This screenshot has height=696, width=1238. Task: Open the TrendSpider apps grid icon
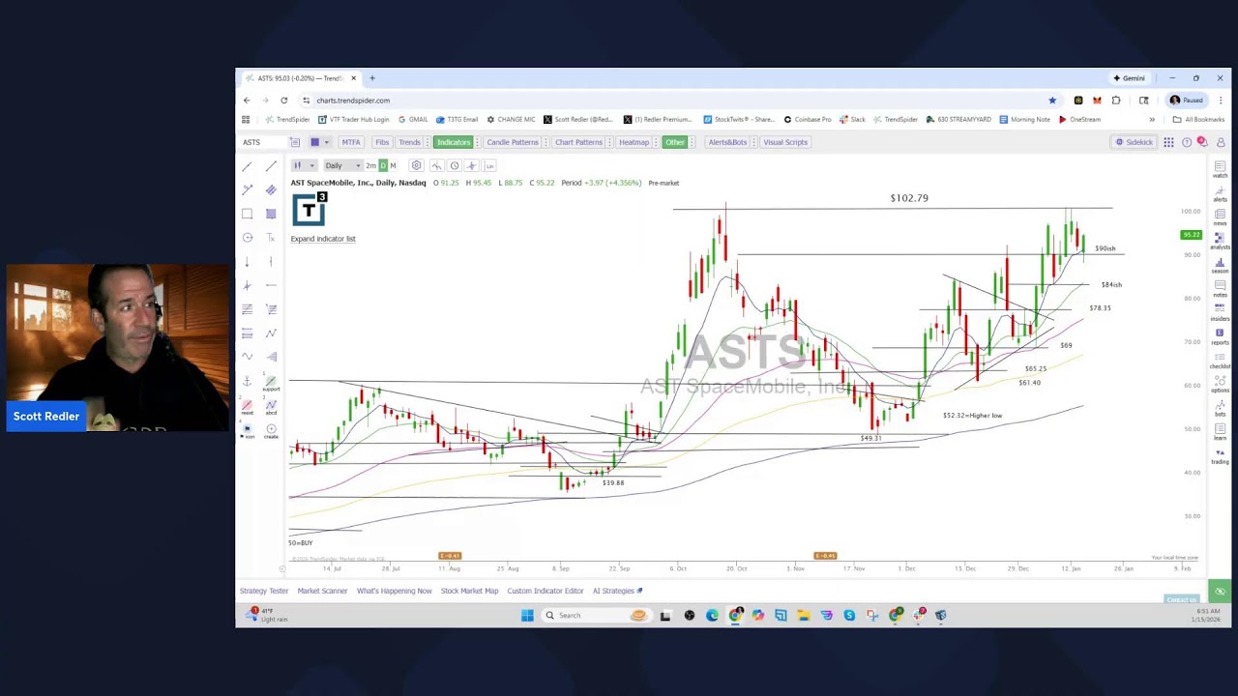pyautogui.click(x=1168, y=142)
